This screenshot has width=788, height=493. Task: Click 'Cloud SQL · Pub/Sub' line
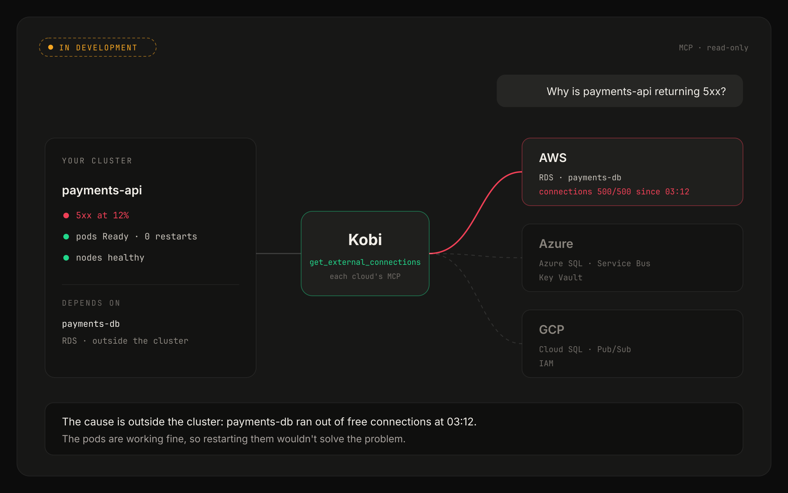585,350
